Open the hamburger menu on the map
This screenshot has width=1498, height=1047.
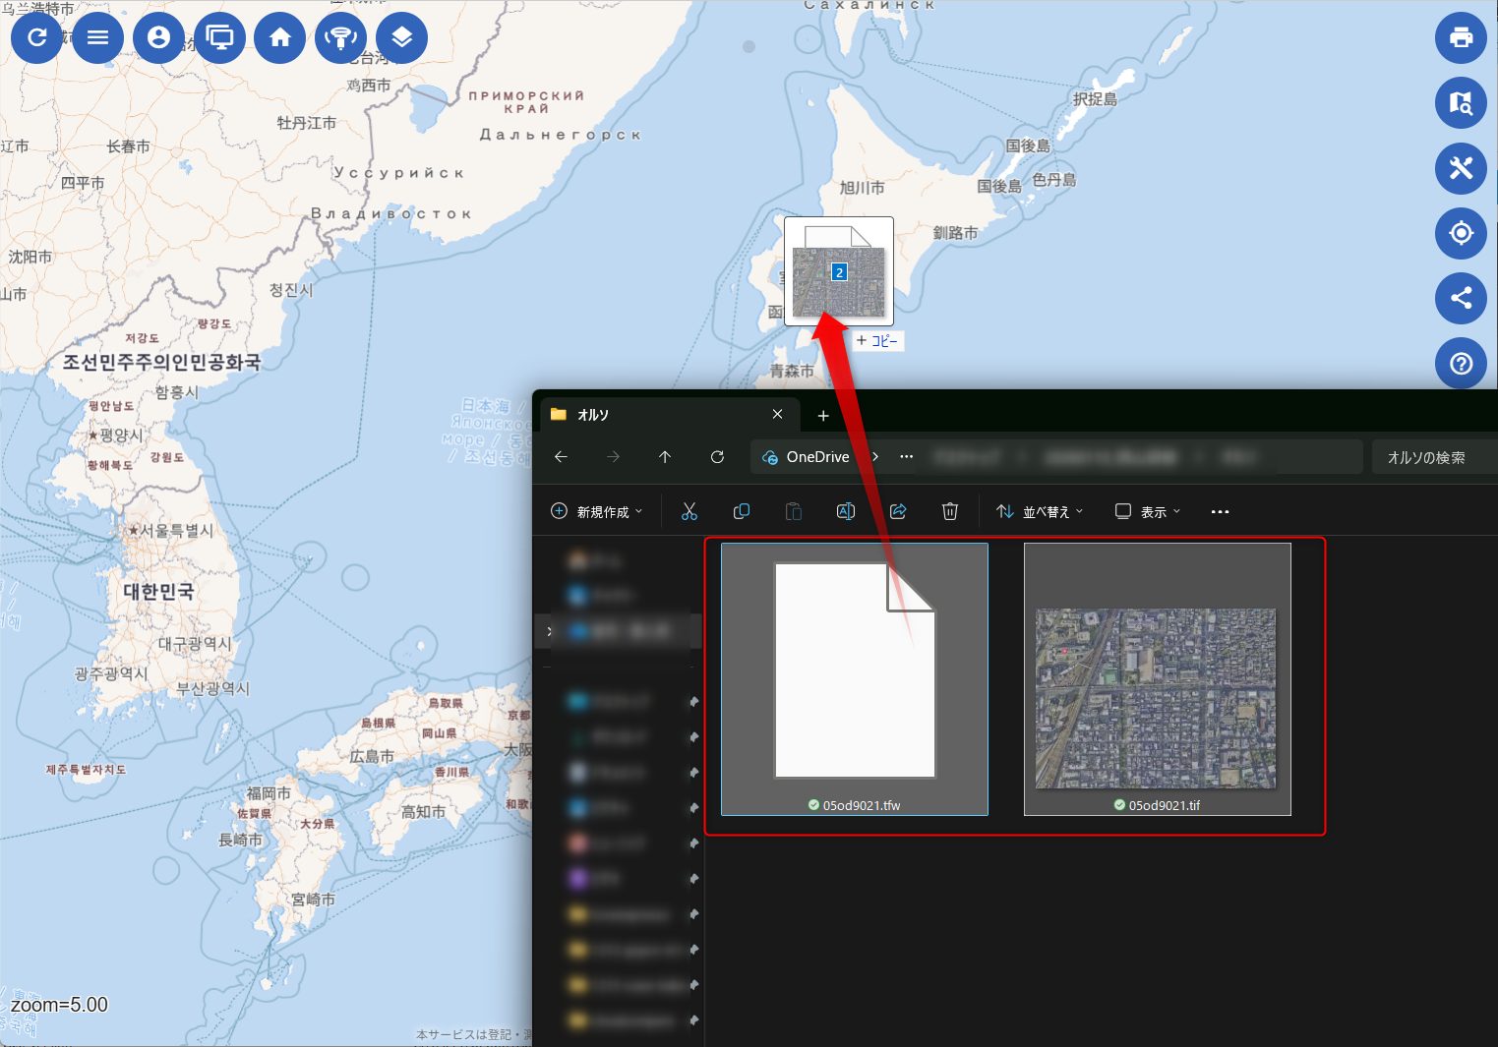click(97, 37)
